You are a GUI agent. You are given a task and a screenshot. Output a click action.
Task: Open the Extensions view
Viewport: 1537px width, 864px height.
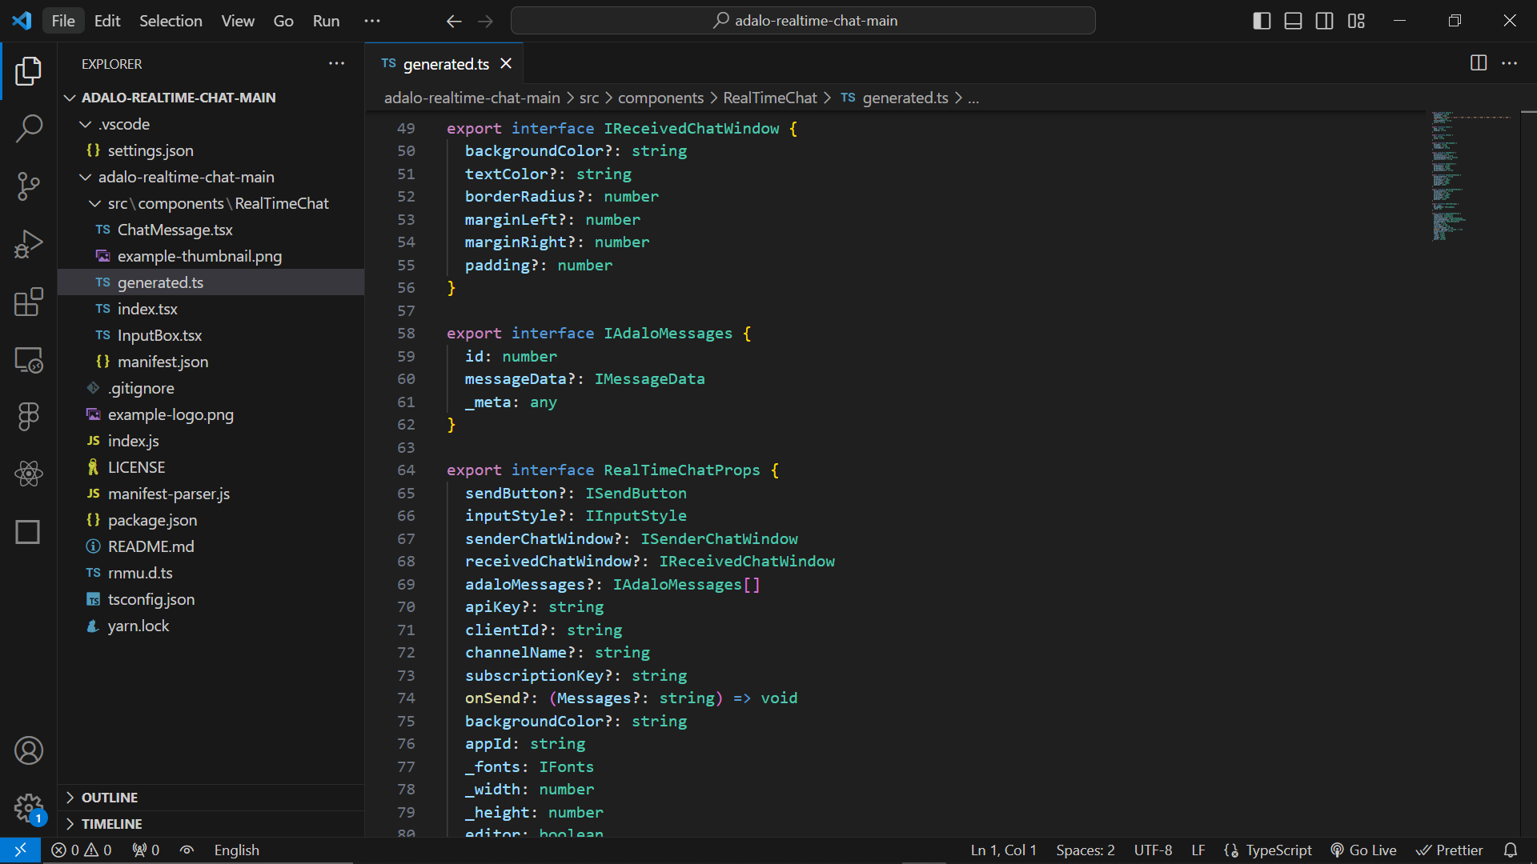(x=29, y=302)
